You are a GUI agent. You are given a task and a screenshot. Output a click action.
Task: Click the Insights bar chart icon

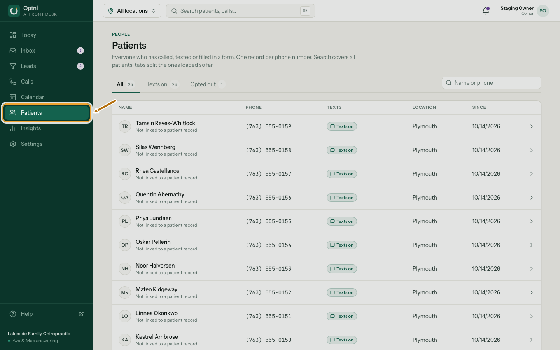click(13, 128)
